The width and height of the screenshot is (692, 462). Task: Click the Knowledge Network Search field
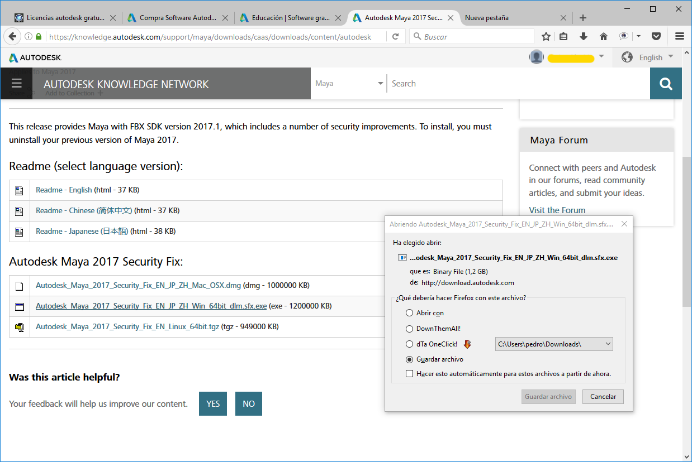(x=519, y=84)
